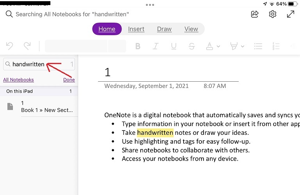Click the page icon of the search result
This screenshot has height=195, width=300.
pos(10,106)
